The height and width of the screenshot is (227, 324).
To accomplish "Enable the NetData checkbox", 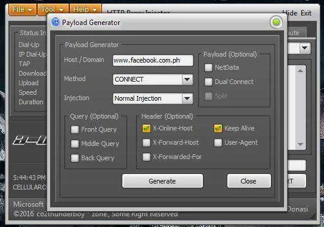I will coord(208,67).
